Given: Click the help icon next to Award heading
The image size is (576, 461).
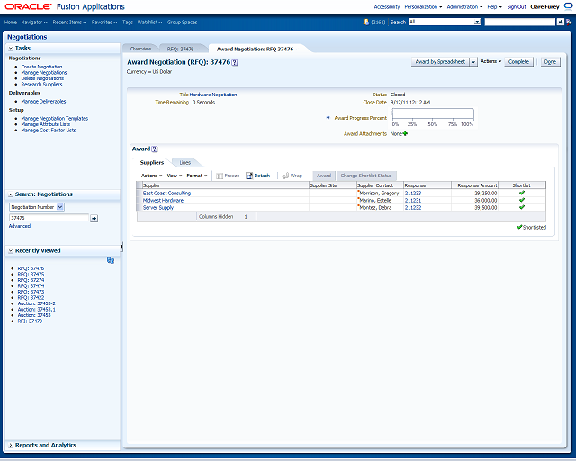Looking at the screenshot, I should tap(155, 149).
